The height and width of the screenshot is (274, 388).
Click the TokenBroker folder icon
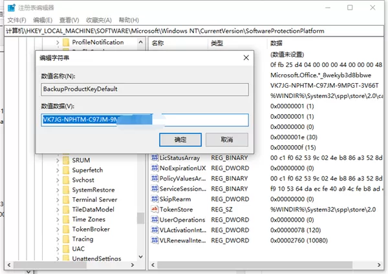(x=66, y=230)
